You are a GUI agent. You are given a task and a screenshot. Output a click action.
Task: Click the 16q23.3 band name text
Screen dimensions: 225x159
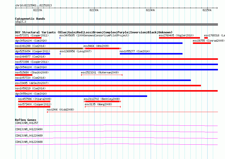click(20, 22)
